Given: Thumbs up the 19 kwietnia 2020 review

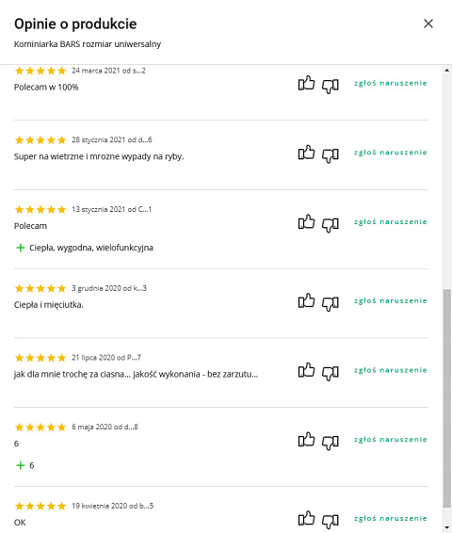Looking at the screenshot, I should (x=306, y=518).
